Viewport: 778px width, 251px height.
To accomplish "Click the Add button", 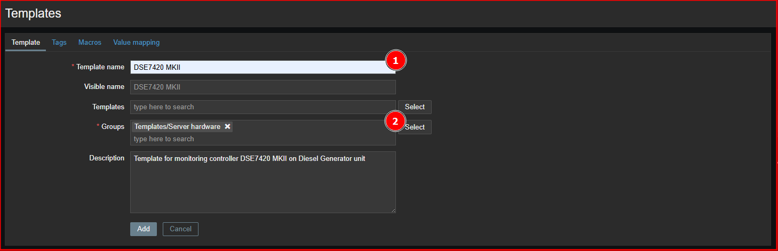I will 144,229.
